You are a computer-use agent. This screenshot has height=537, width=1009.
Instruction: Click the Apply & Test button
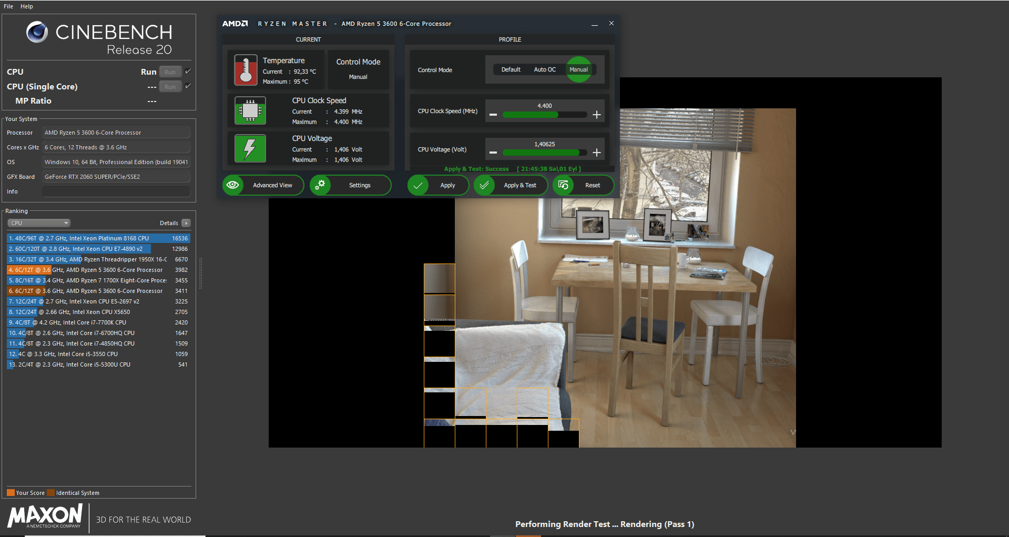pos(511,185)
